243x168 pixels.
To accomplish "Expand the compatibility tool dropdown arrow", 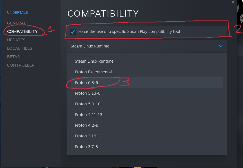I will (221, 46).
